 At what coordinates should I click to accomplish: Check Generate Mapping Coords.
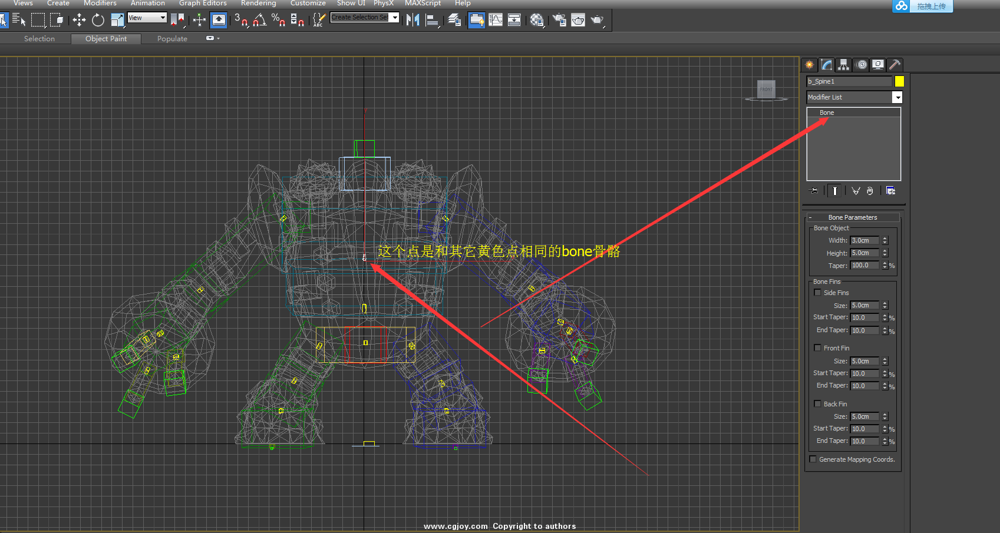point(813,459)
